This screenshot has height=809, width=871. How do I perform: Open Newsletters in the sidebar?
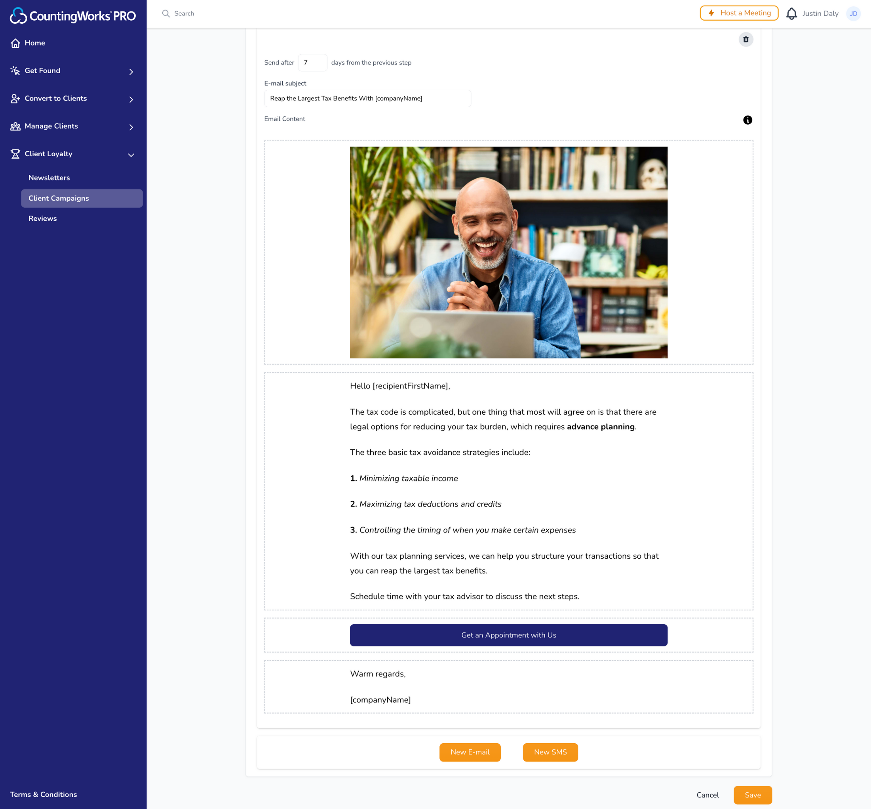pos(49,178)
